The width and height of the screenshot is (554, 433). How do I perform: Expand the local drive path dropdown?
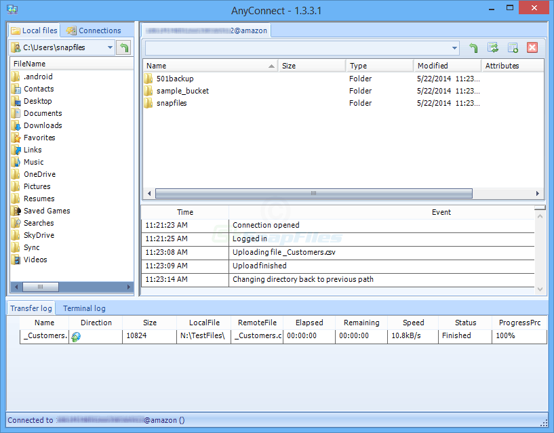(109, 47)
